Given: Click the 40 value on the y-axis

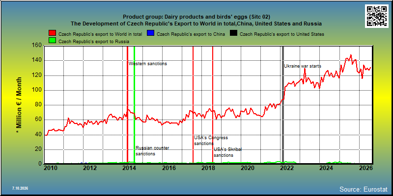Looking at the screenshot, I should pyautogui.click(x=39, y=134).
